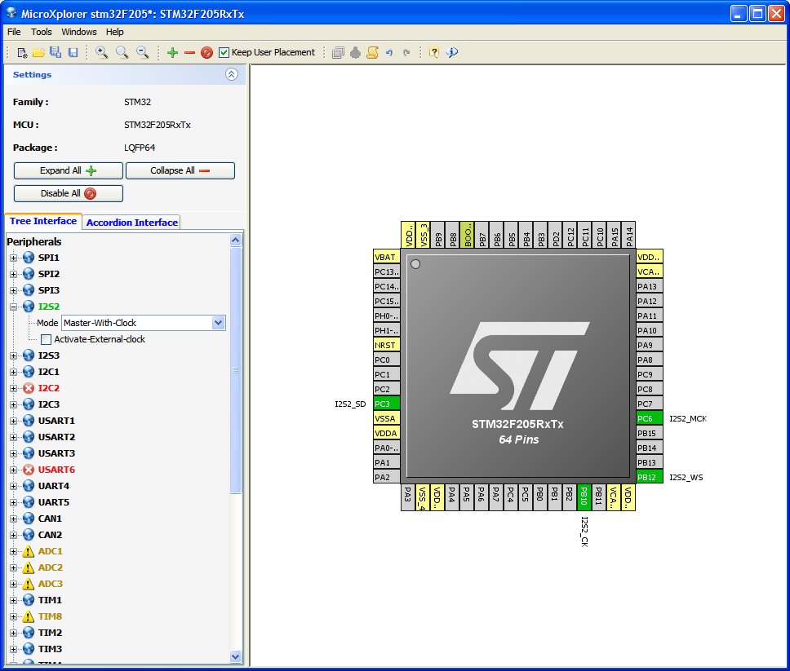790x671 pixels.
Task: Click the Zoom Out magnifier icon
Action: pyautogui.click(x=142, y=52)
